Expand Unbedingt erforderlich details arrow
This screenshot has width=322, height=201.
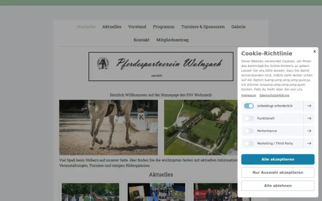pos(309,106)
